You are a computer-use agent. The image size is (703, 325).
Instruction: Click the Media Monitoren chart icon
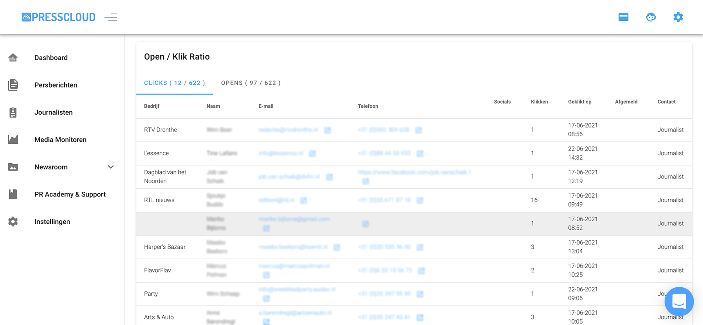point(13,139)
